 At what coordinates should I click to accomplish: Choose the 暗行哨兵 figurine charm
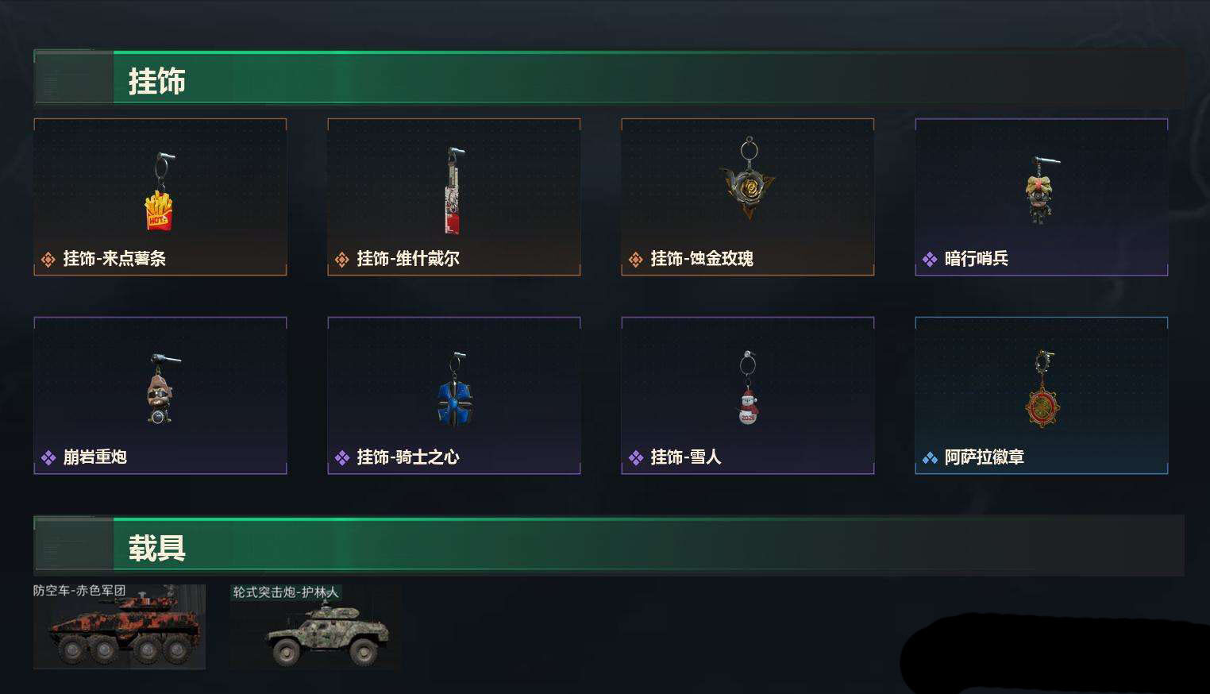click(1039, 191)
